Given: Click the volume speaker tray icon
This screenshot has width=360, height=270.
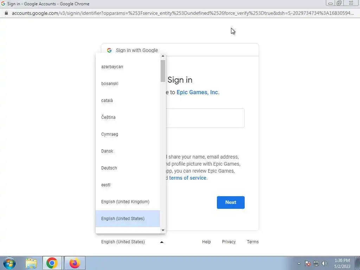Looking at the screenshot, I should tap(324, 263).
